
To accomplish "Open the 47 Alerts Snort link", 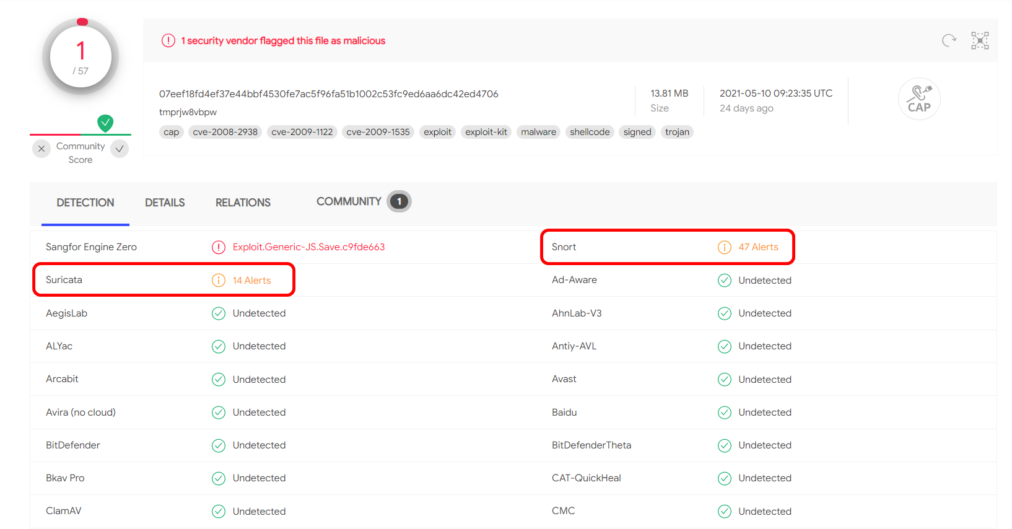I will point(758,247).
